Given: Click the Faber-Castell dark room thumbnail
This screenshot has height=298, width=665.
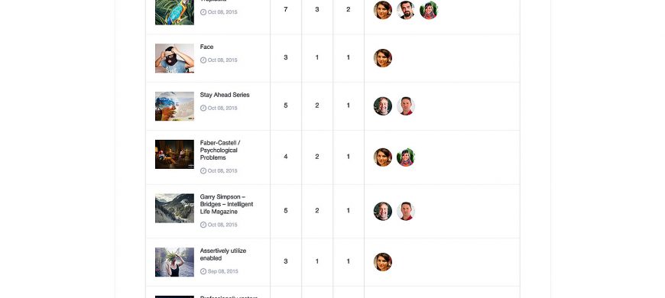Looking at the screenshot, I should click(174, 154).
